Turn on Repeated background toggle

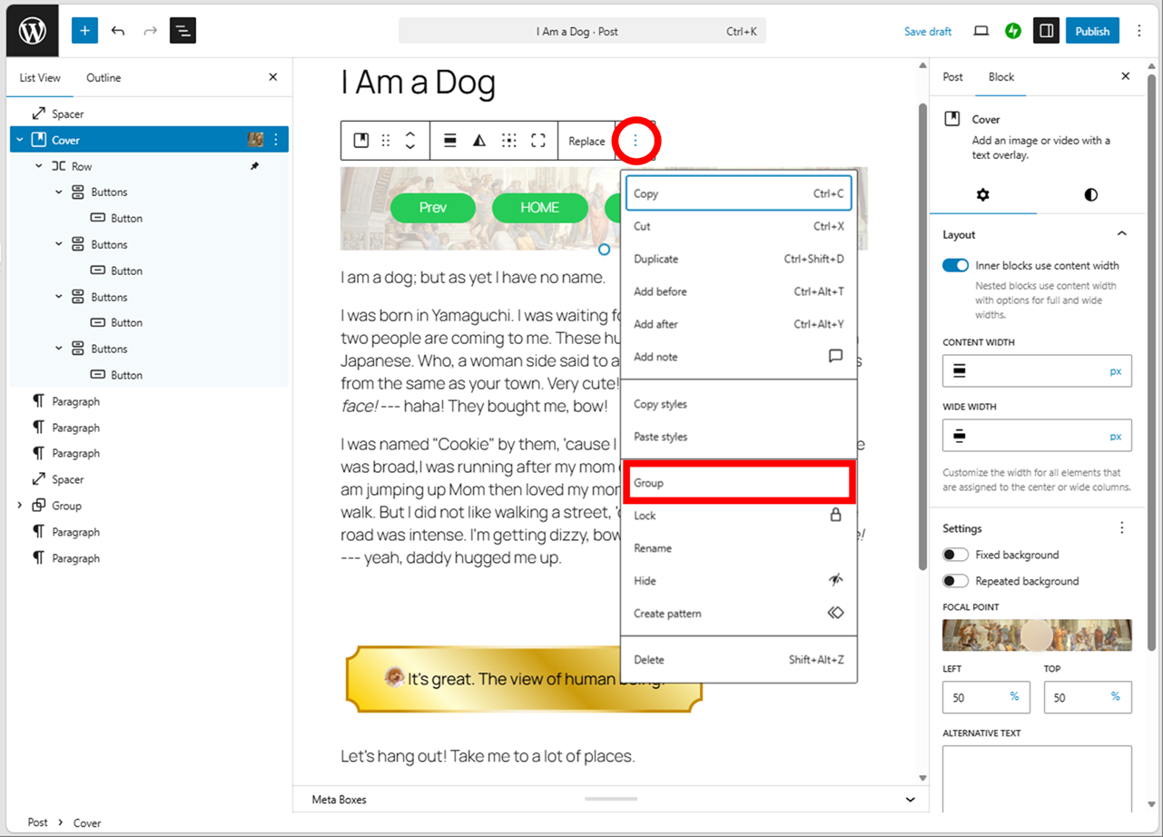click(955, 581)
